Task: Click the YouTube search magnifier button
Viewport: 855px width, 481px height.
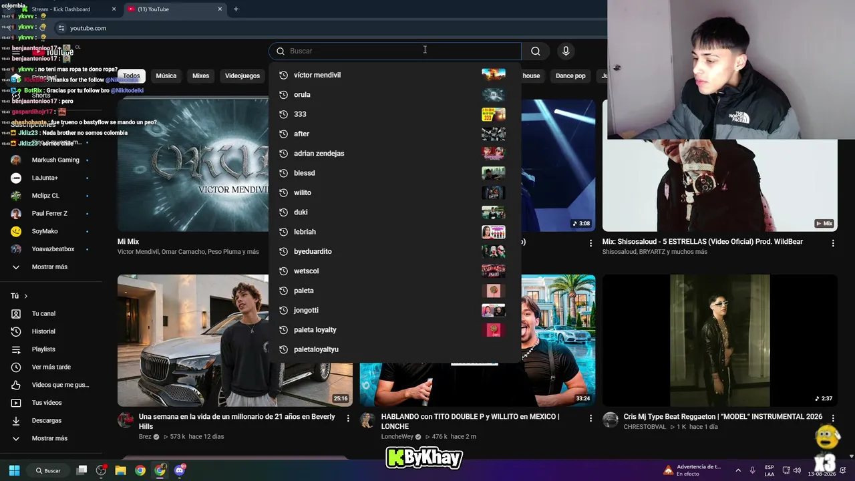Action: coord(535,51)
